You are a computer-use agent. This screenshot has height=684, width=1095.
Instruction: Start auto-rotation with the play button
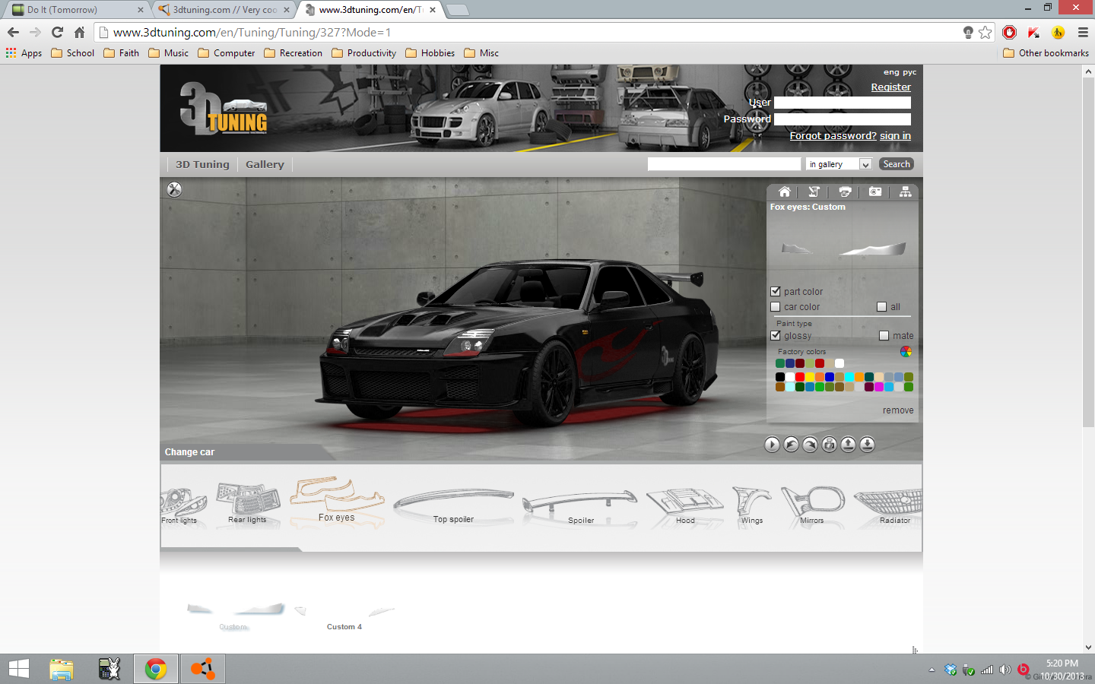tap(772, 445)
